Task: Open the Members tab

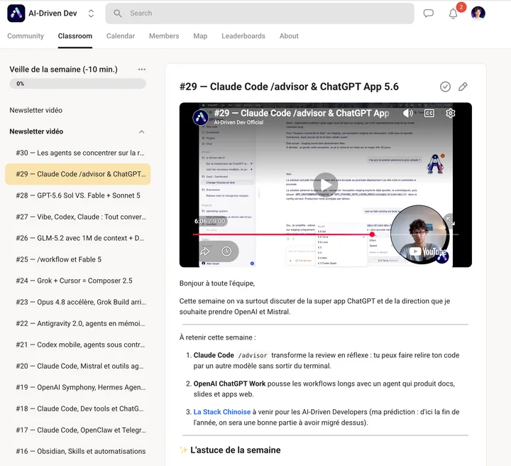Action: coord(164,36)
